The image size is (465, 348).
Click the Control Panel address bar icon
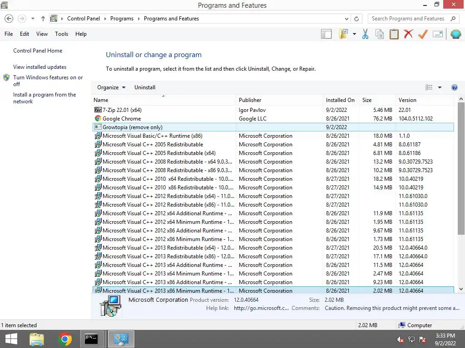click(54, 19)
